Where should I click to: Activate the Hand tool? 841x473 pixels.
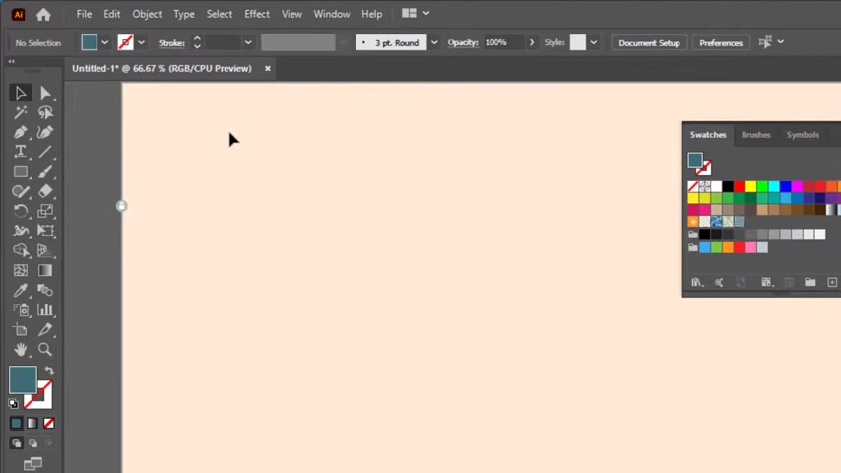pos(21,350)
